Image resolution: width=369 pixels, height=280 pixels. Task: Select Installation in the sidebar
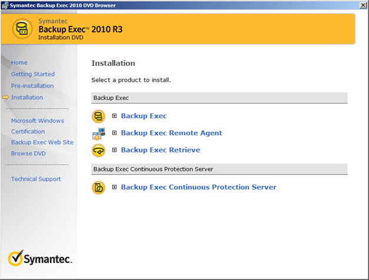(x=27, y=98)
